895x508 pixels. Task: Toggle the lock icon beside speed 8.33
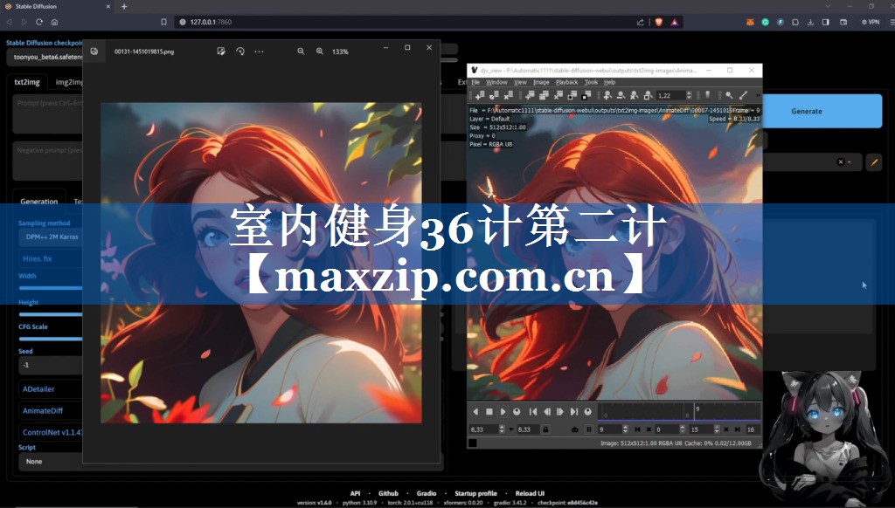coord(545,429)
